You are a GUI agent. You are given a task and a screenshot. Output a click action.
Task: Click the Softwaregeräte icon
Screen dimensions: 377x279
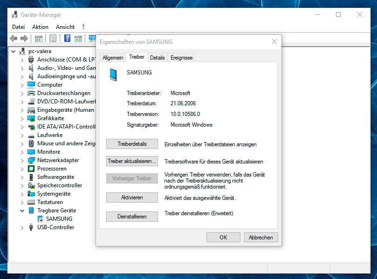[31, 177]
